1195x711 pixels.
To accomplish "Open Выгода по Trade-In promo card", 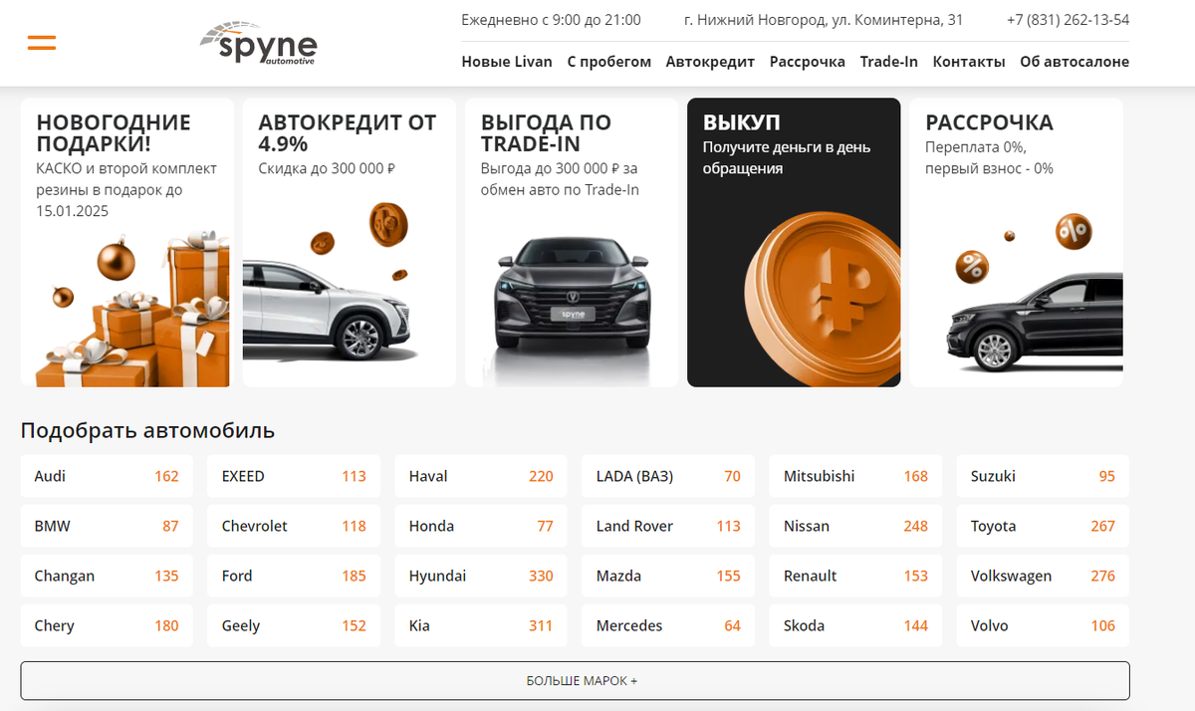I will pos(572,242).
